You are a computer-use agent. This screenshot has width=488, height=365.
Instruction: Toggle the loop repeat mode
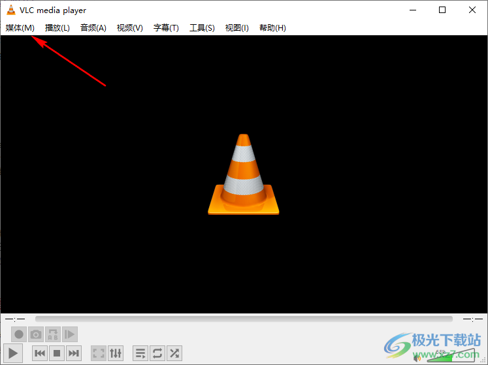pyautogui.click(x=157, y=353)
